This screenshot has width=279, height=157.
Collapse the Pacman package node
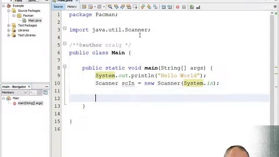coord(14,16)
